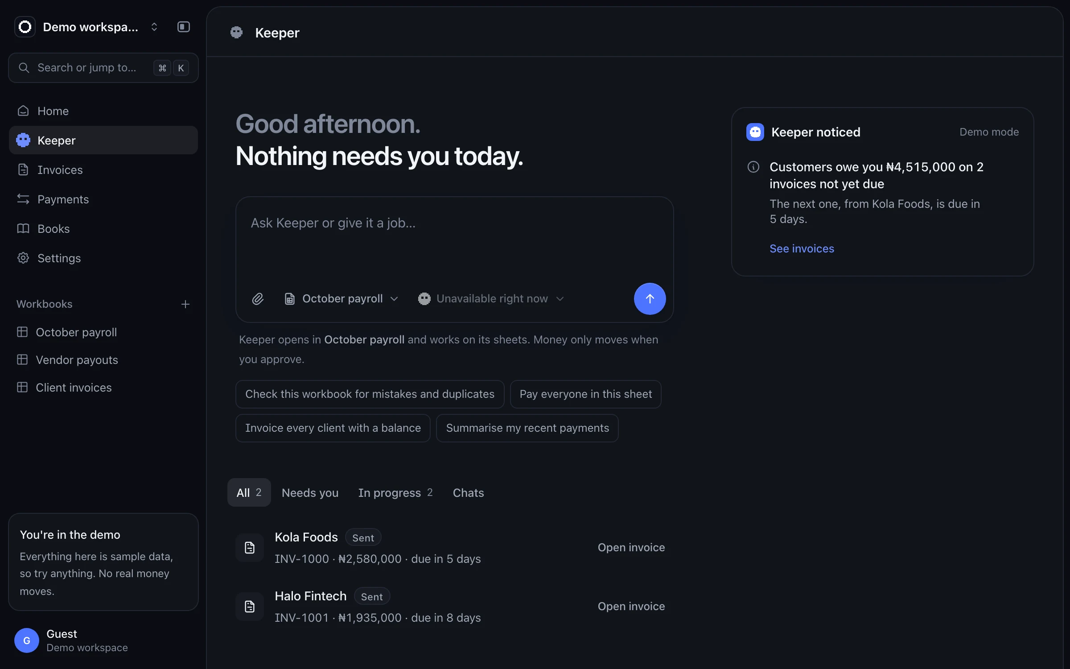The height and width of the screenshot is (669, 1070).
Task: Click the Keeper robot icon in sidebar
Action: (23, 140)
